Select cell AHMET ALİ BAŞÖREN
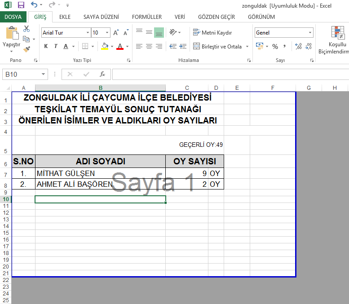349x304 pixels. pyautogui.click(x=100, y=184)
